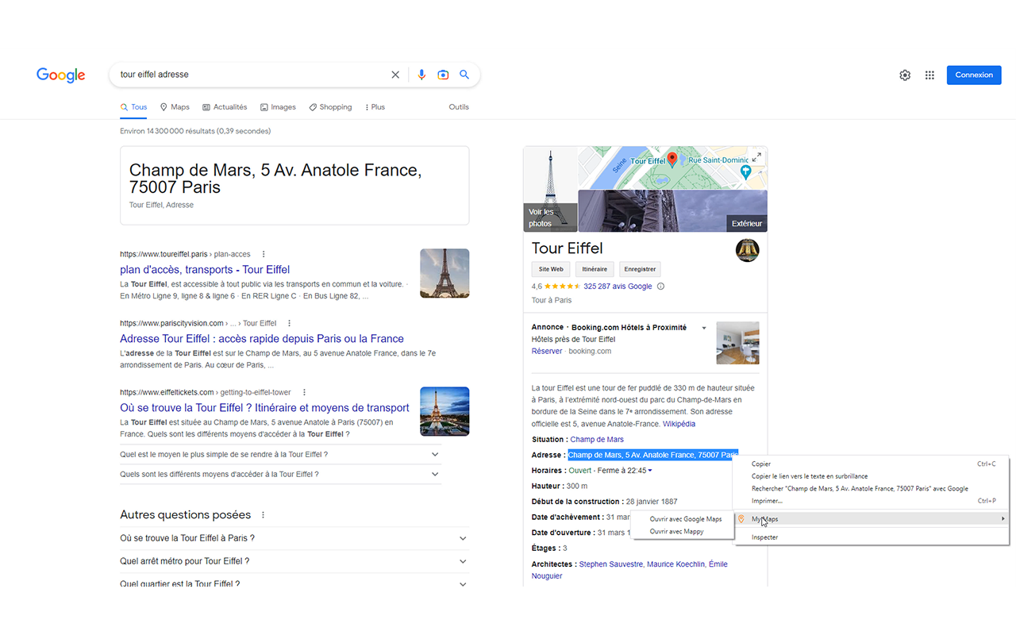Click the Itinéraire button
This screenshot has width=1016, height=635.
click(595, 269)
